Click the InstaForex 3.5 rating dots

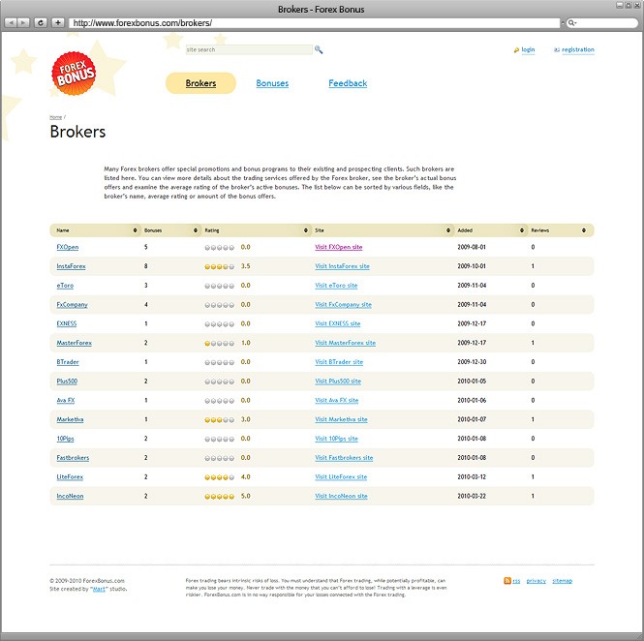(219, 267)
